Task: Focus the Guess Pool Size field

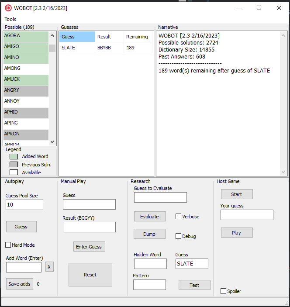Action: pos(24,205)
